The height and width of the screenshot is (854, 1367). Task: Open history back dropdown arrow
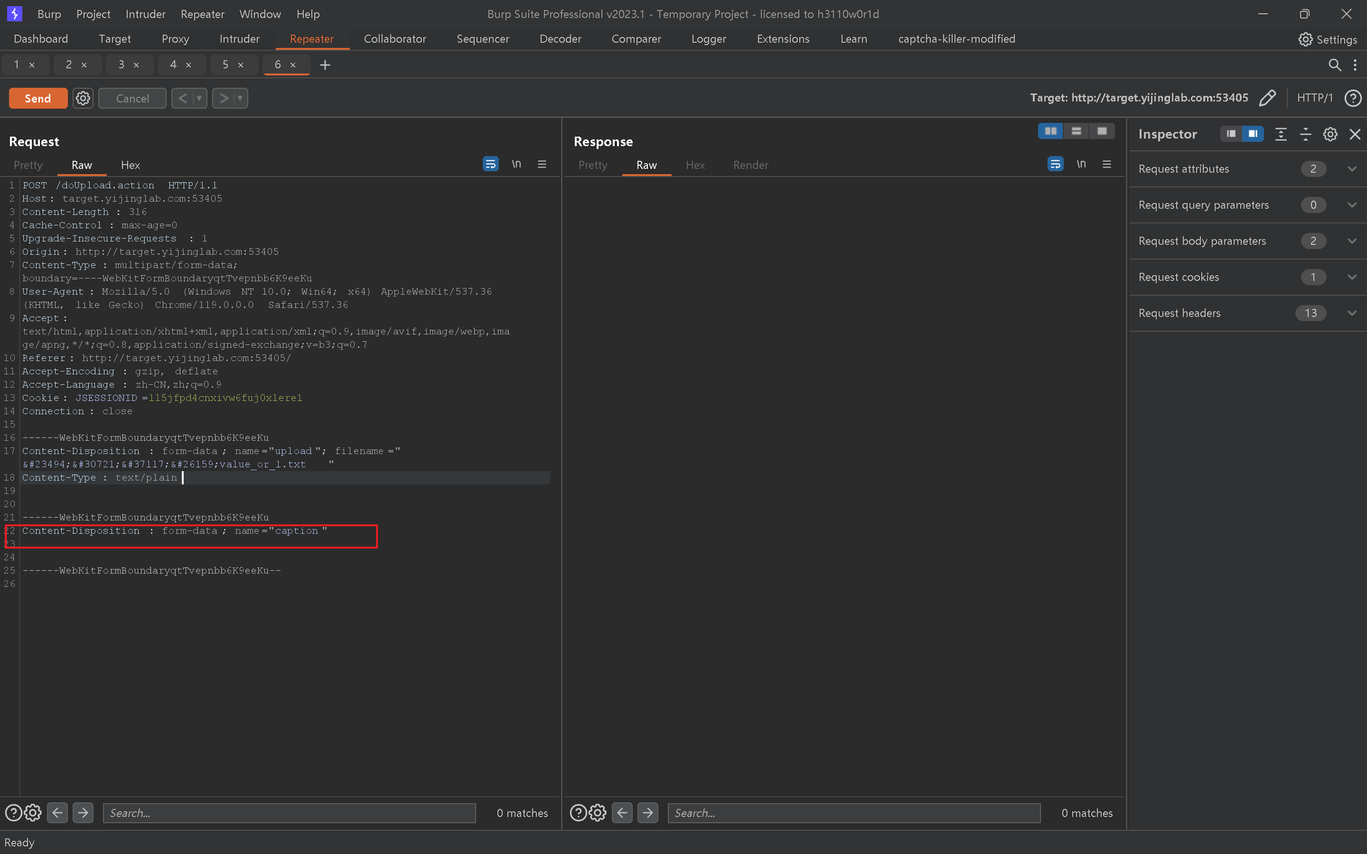[x=199, y=98]
